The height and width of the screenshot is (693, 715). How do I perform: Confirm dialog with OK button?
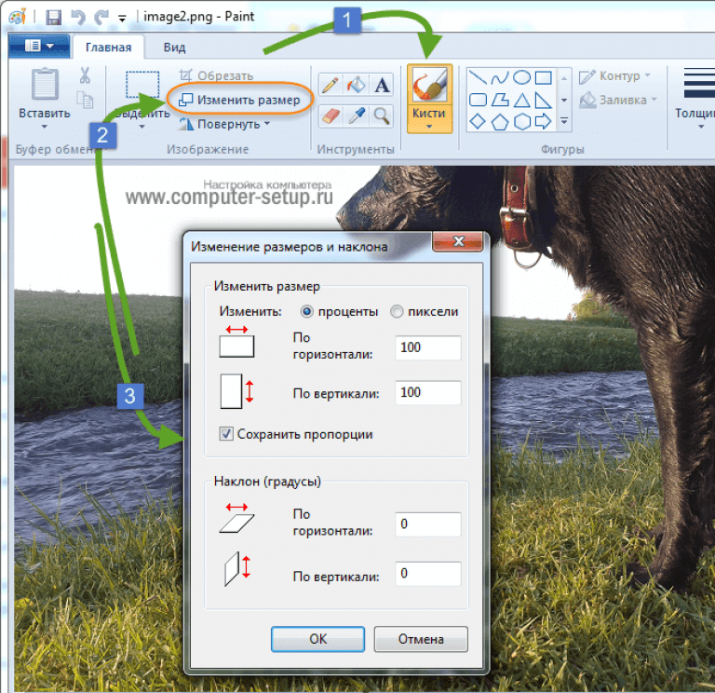click(317, 639)
